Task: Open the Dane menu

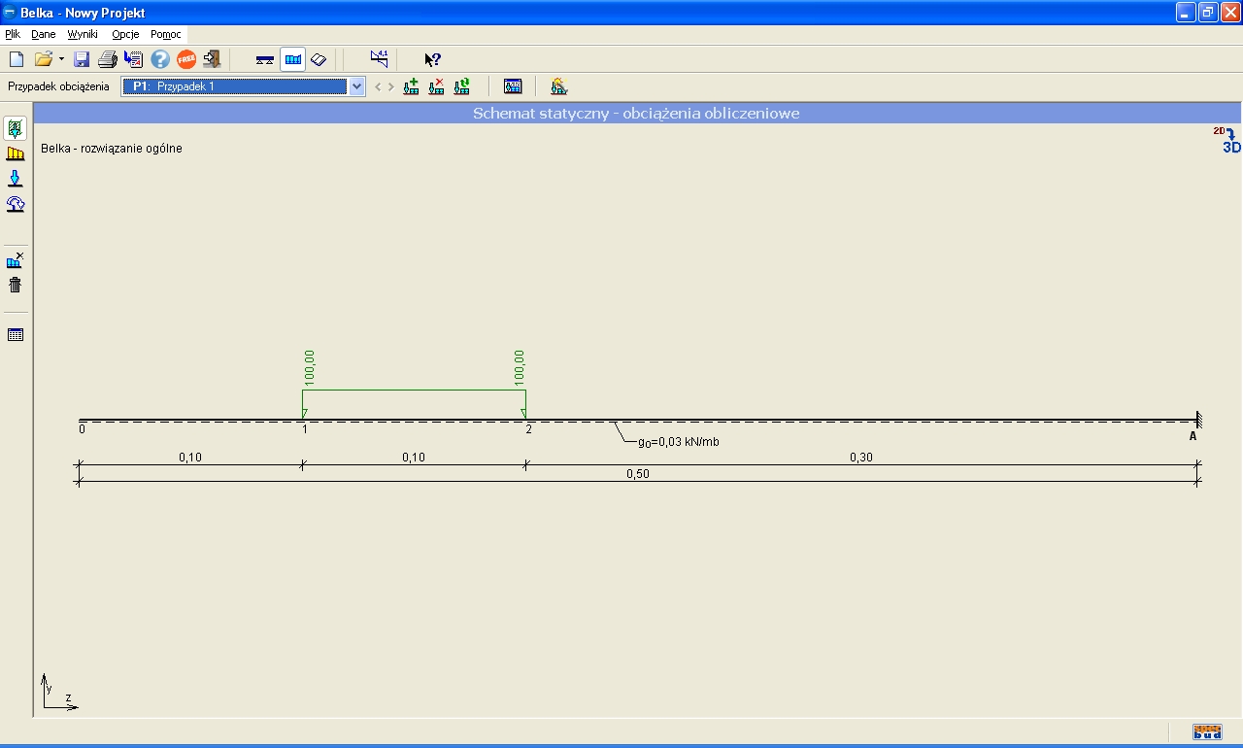Action: pos(44,34)
